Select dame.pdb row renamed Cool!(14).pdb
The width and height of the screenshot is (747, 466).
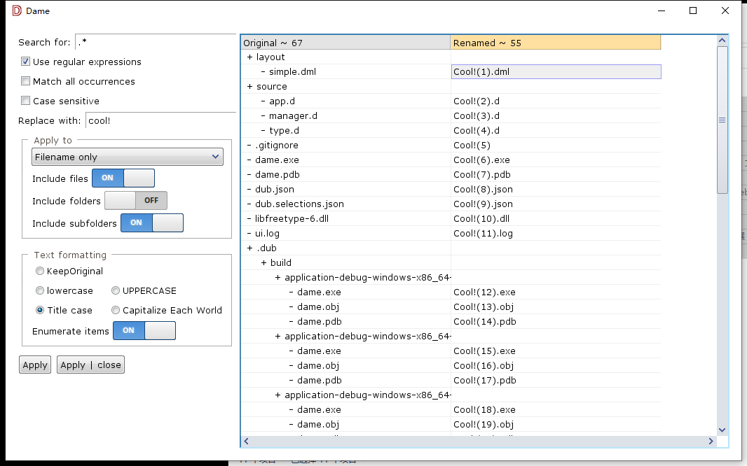[345, 322]
